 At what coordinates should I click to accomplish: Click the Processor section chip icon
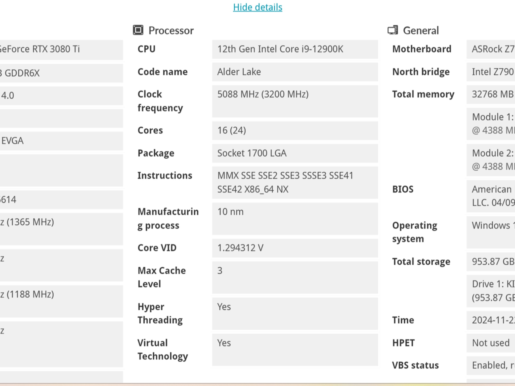(138, 30)
